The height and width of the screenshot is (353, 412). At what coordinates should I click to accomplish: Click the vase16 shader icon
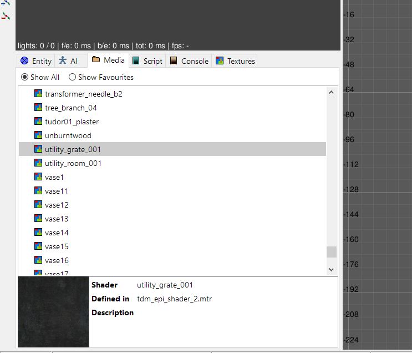point(38,260)
